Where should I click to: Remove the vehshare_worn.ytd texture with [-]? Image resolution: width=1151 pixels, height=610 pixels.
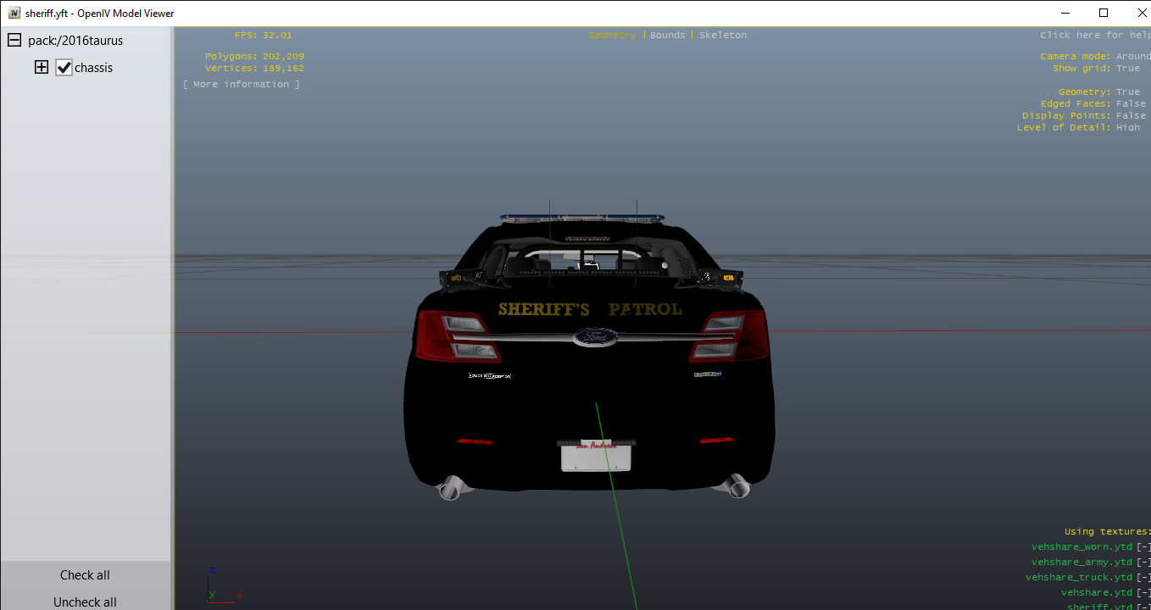click(x=1143, y=547)
